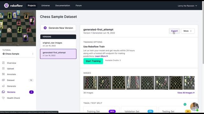Open the first image thumbnail
This screenshot has height=114, width=204.
pos(90,83)
